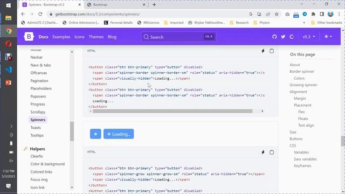Open Color & background helper link

pyautogui.click(x=47, y=164)
